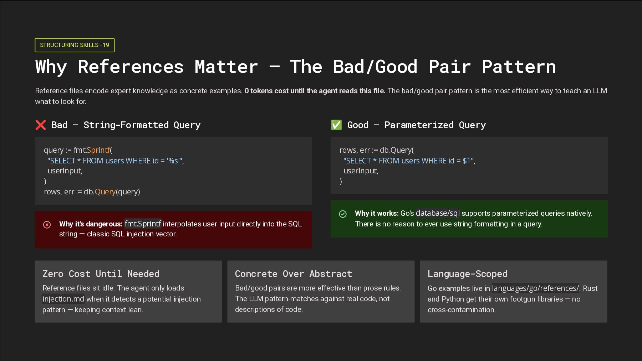Click the orange Sprintf text in bad code block
Screen dimensions: 642x361
98,150
